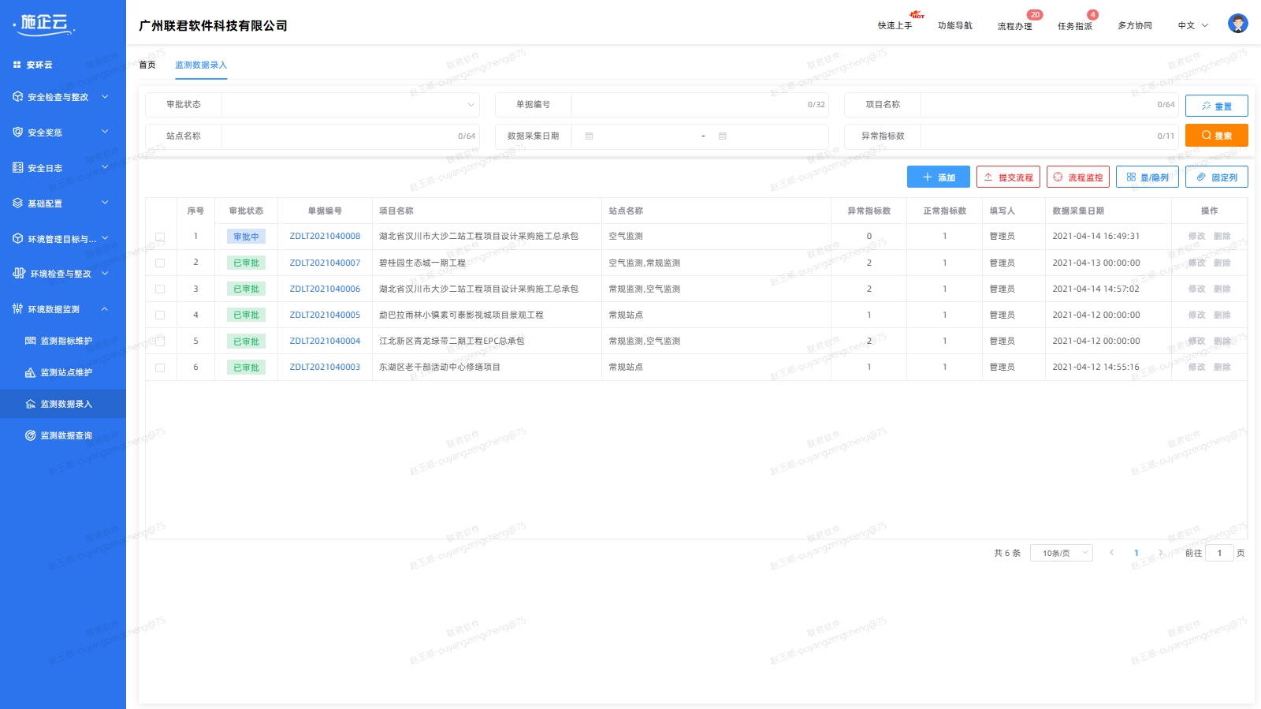The height and width of the screenshot is (709, 1261).
Task: Expand 安全日志 menu chevron
Action: [105, 167]
